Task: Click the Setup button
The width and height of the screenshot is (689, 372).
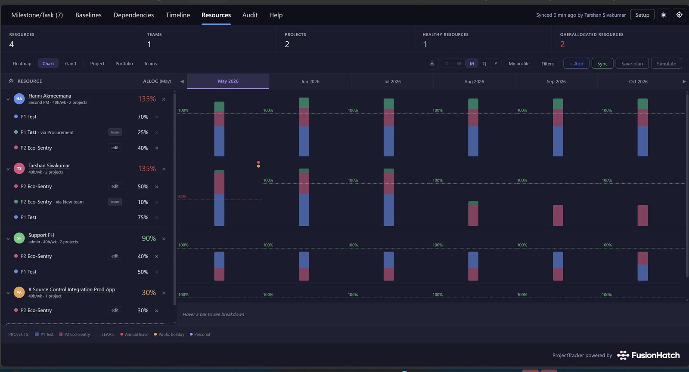Action: [x=642, y=15]
